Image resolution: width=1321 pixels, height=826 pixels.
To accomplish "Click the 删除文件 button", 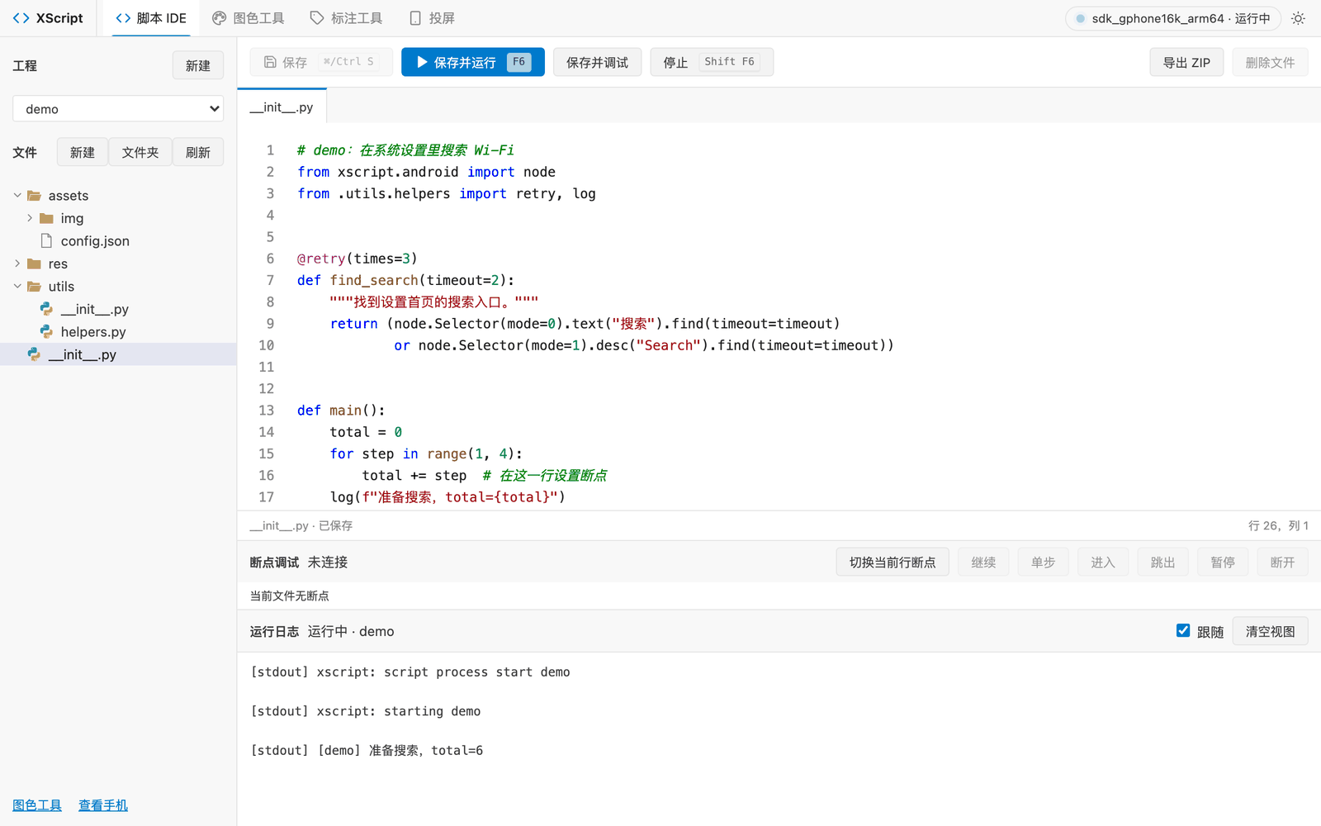I will (x=1270, y=62).
